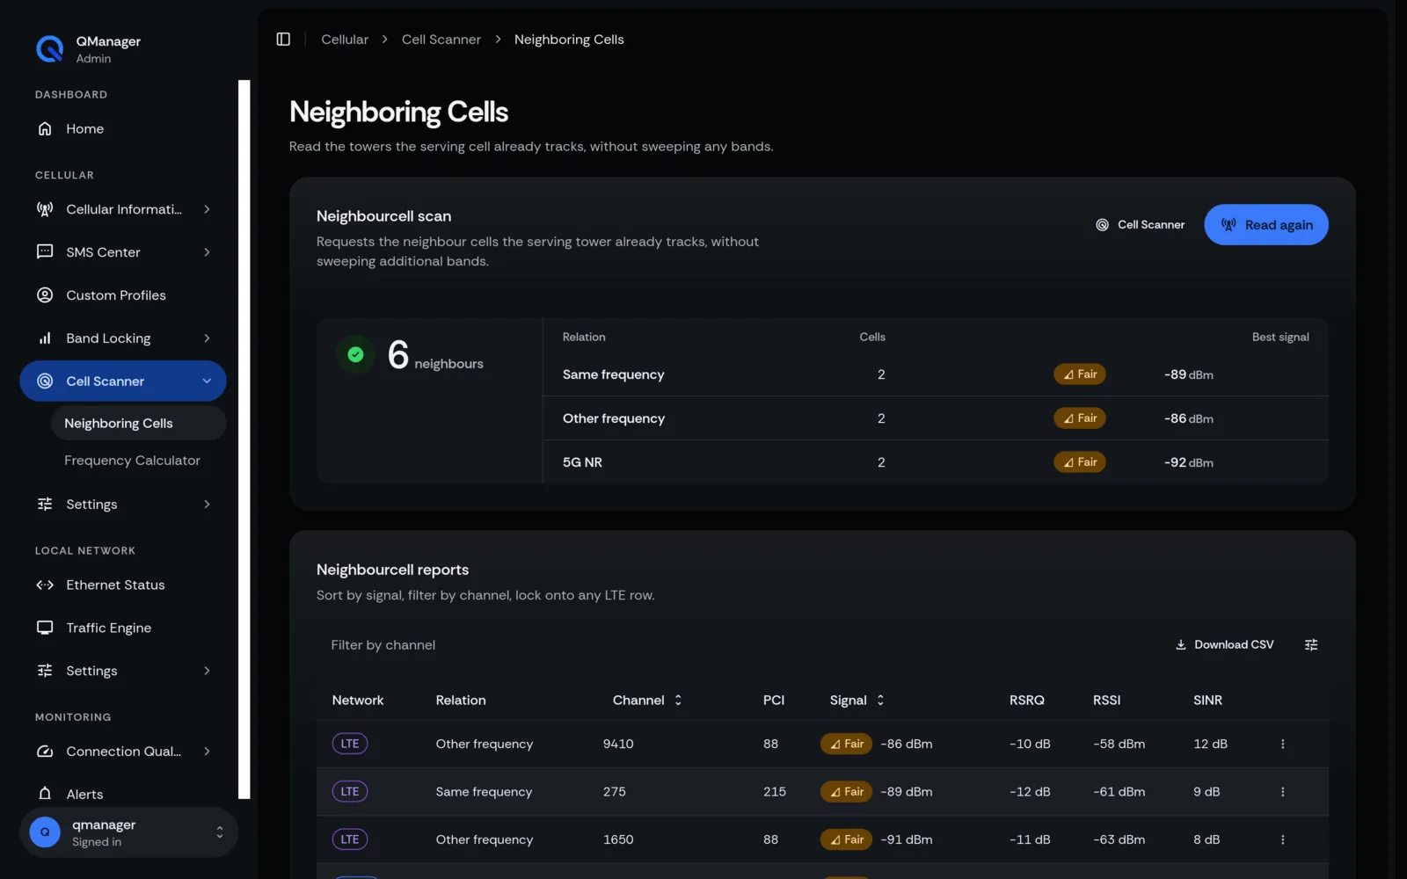This screenshot has width=1407, height=879.
Task: Open row actions for channel 1650
Action: click(1282, 840)
